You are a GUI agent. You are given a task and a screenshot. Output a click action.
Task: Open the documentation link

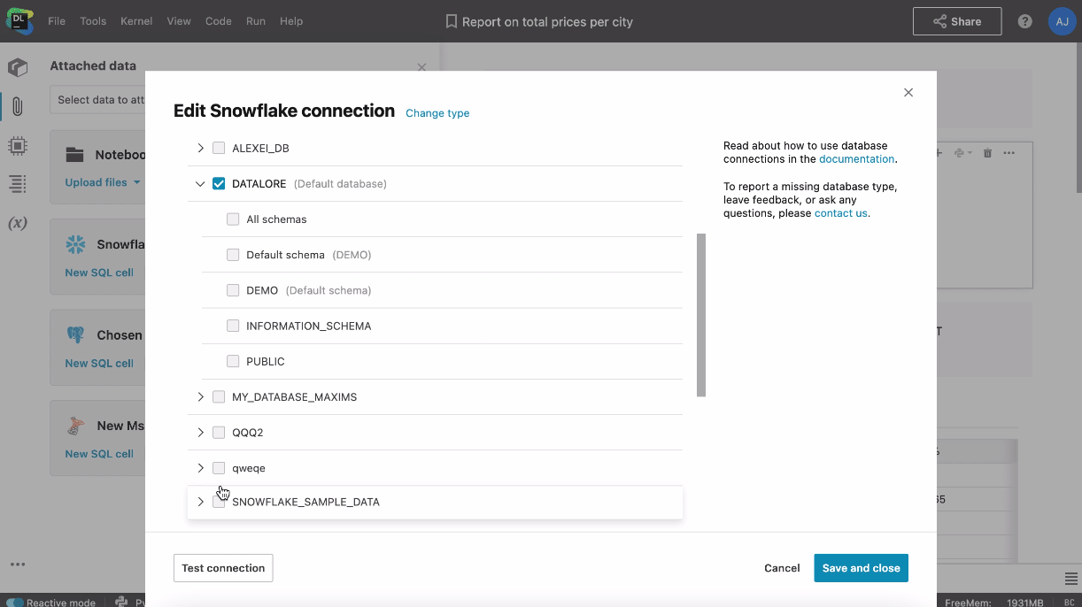(857, 159)
